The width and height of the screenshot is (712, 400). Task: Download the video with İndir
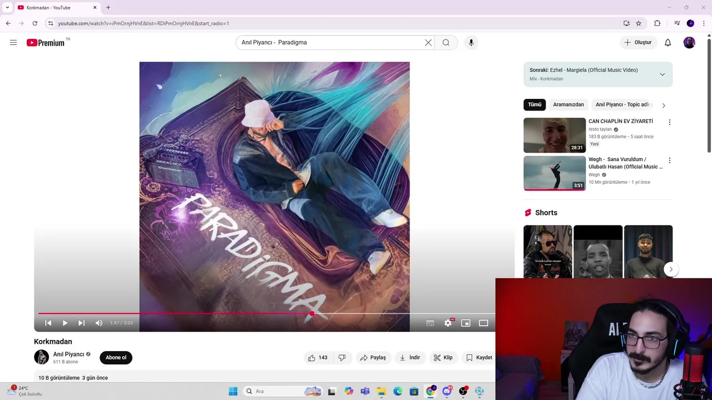coord(410,358)
